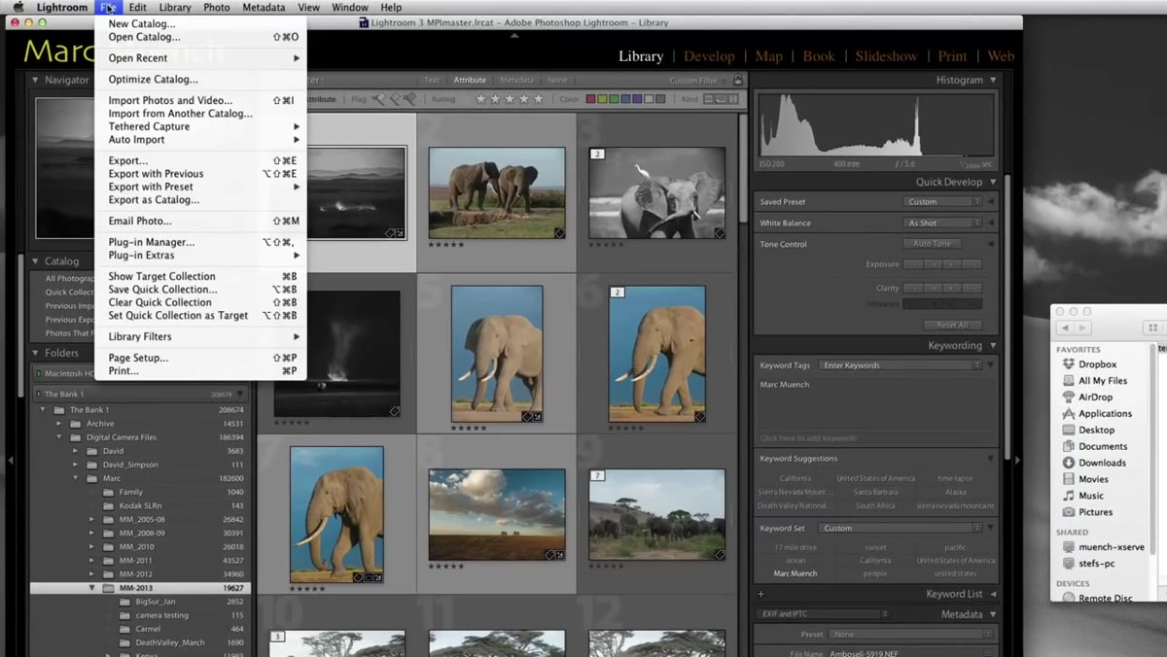Click the Dropbox icon in Finder sidebar
Image resolution: width=1167 pixels, height=657 pixels.
[1069, 364]
